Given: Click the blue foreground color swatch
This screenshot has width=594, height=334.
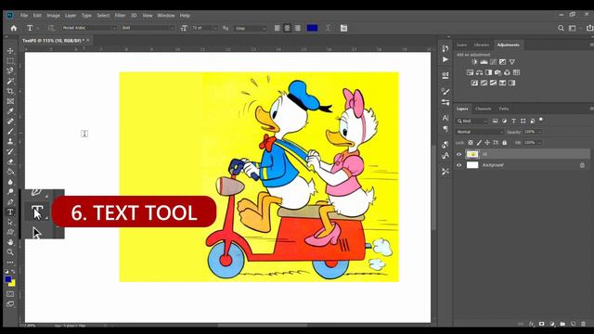Looking at the screenshot, I should pyautogui.click(x=8, y=279).
